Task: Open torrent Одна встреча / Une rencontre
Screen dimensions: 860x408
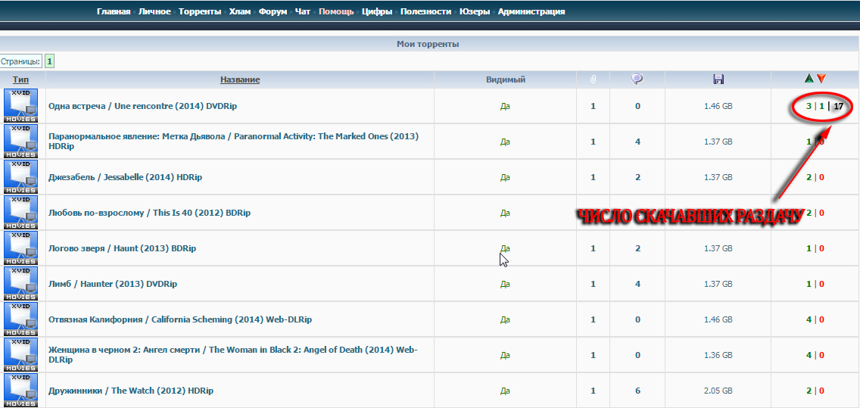Action: [x=142, y=106]
